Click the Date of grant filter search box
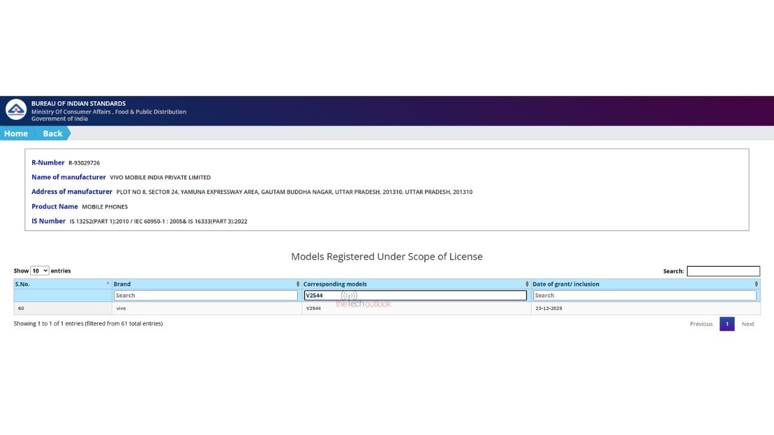The image size is (774, 435). click(644, 296)
